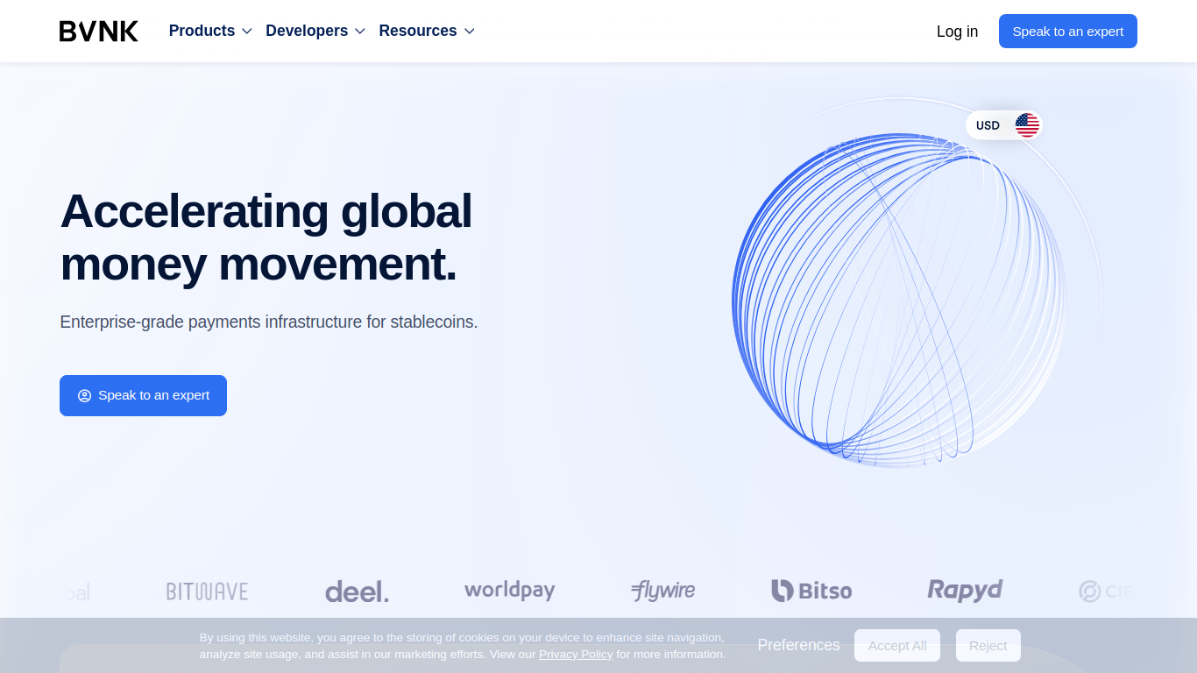Click the Accelerating global money movement heading
Image resolution: width=1197 pixels, height=673 pixels.
point(266,237)
